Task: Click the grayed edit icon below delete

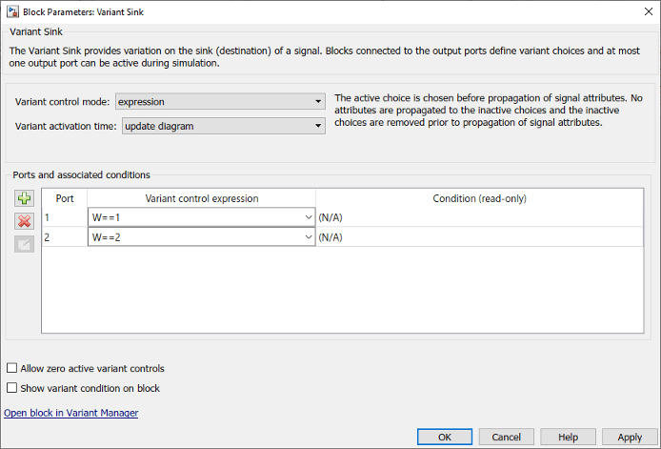Action: tap(24, 244)
